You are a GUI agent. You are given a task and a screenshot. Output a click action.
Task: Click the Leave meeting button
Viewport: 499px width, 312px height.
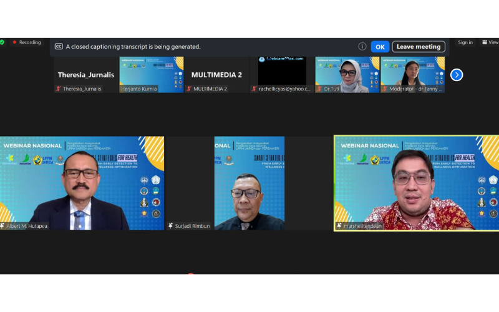pyautogui.click(x=419, y=46)
